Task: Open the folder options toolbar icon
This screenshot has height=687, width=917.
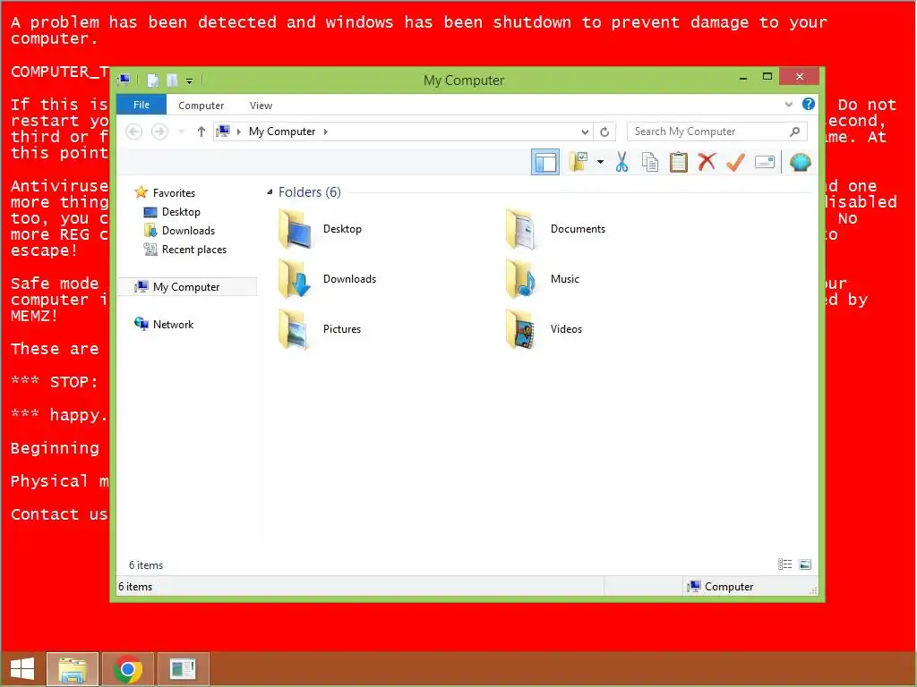Action: click(x=579, y=162)
